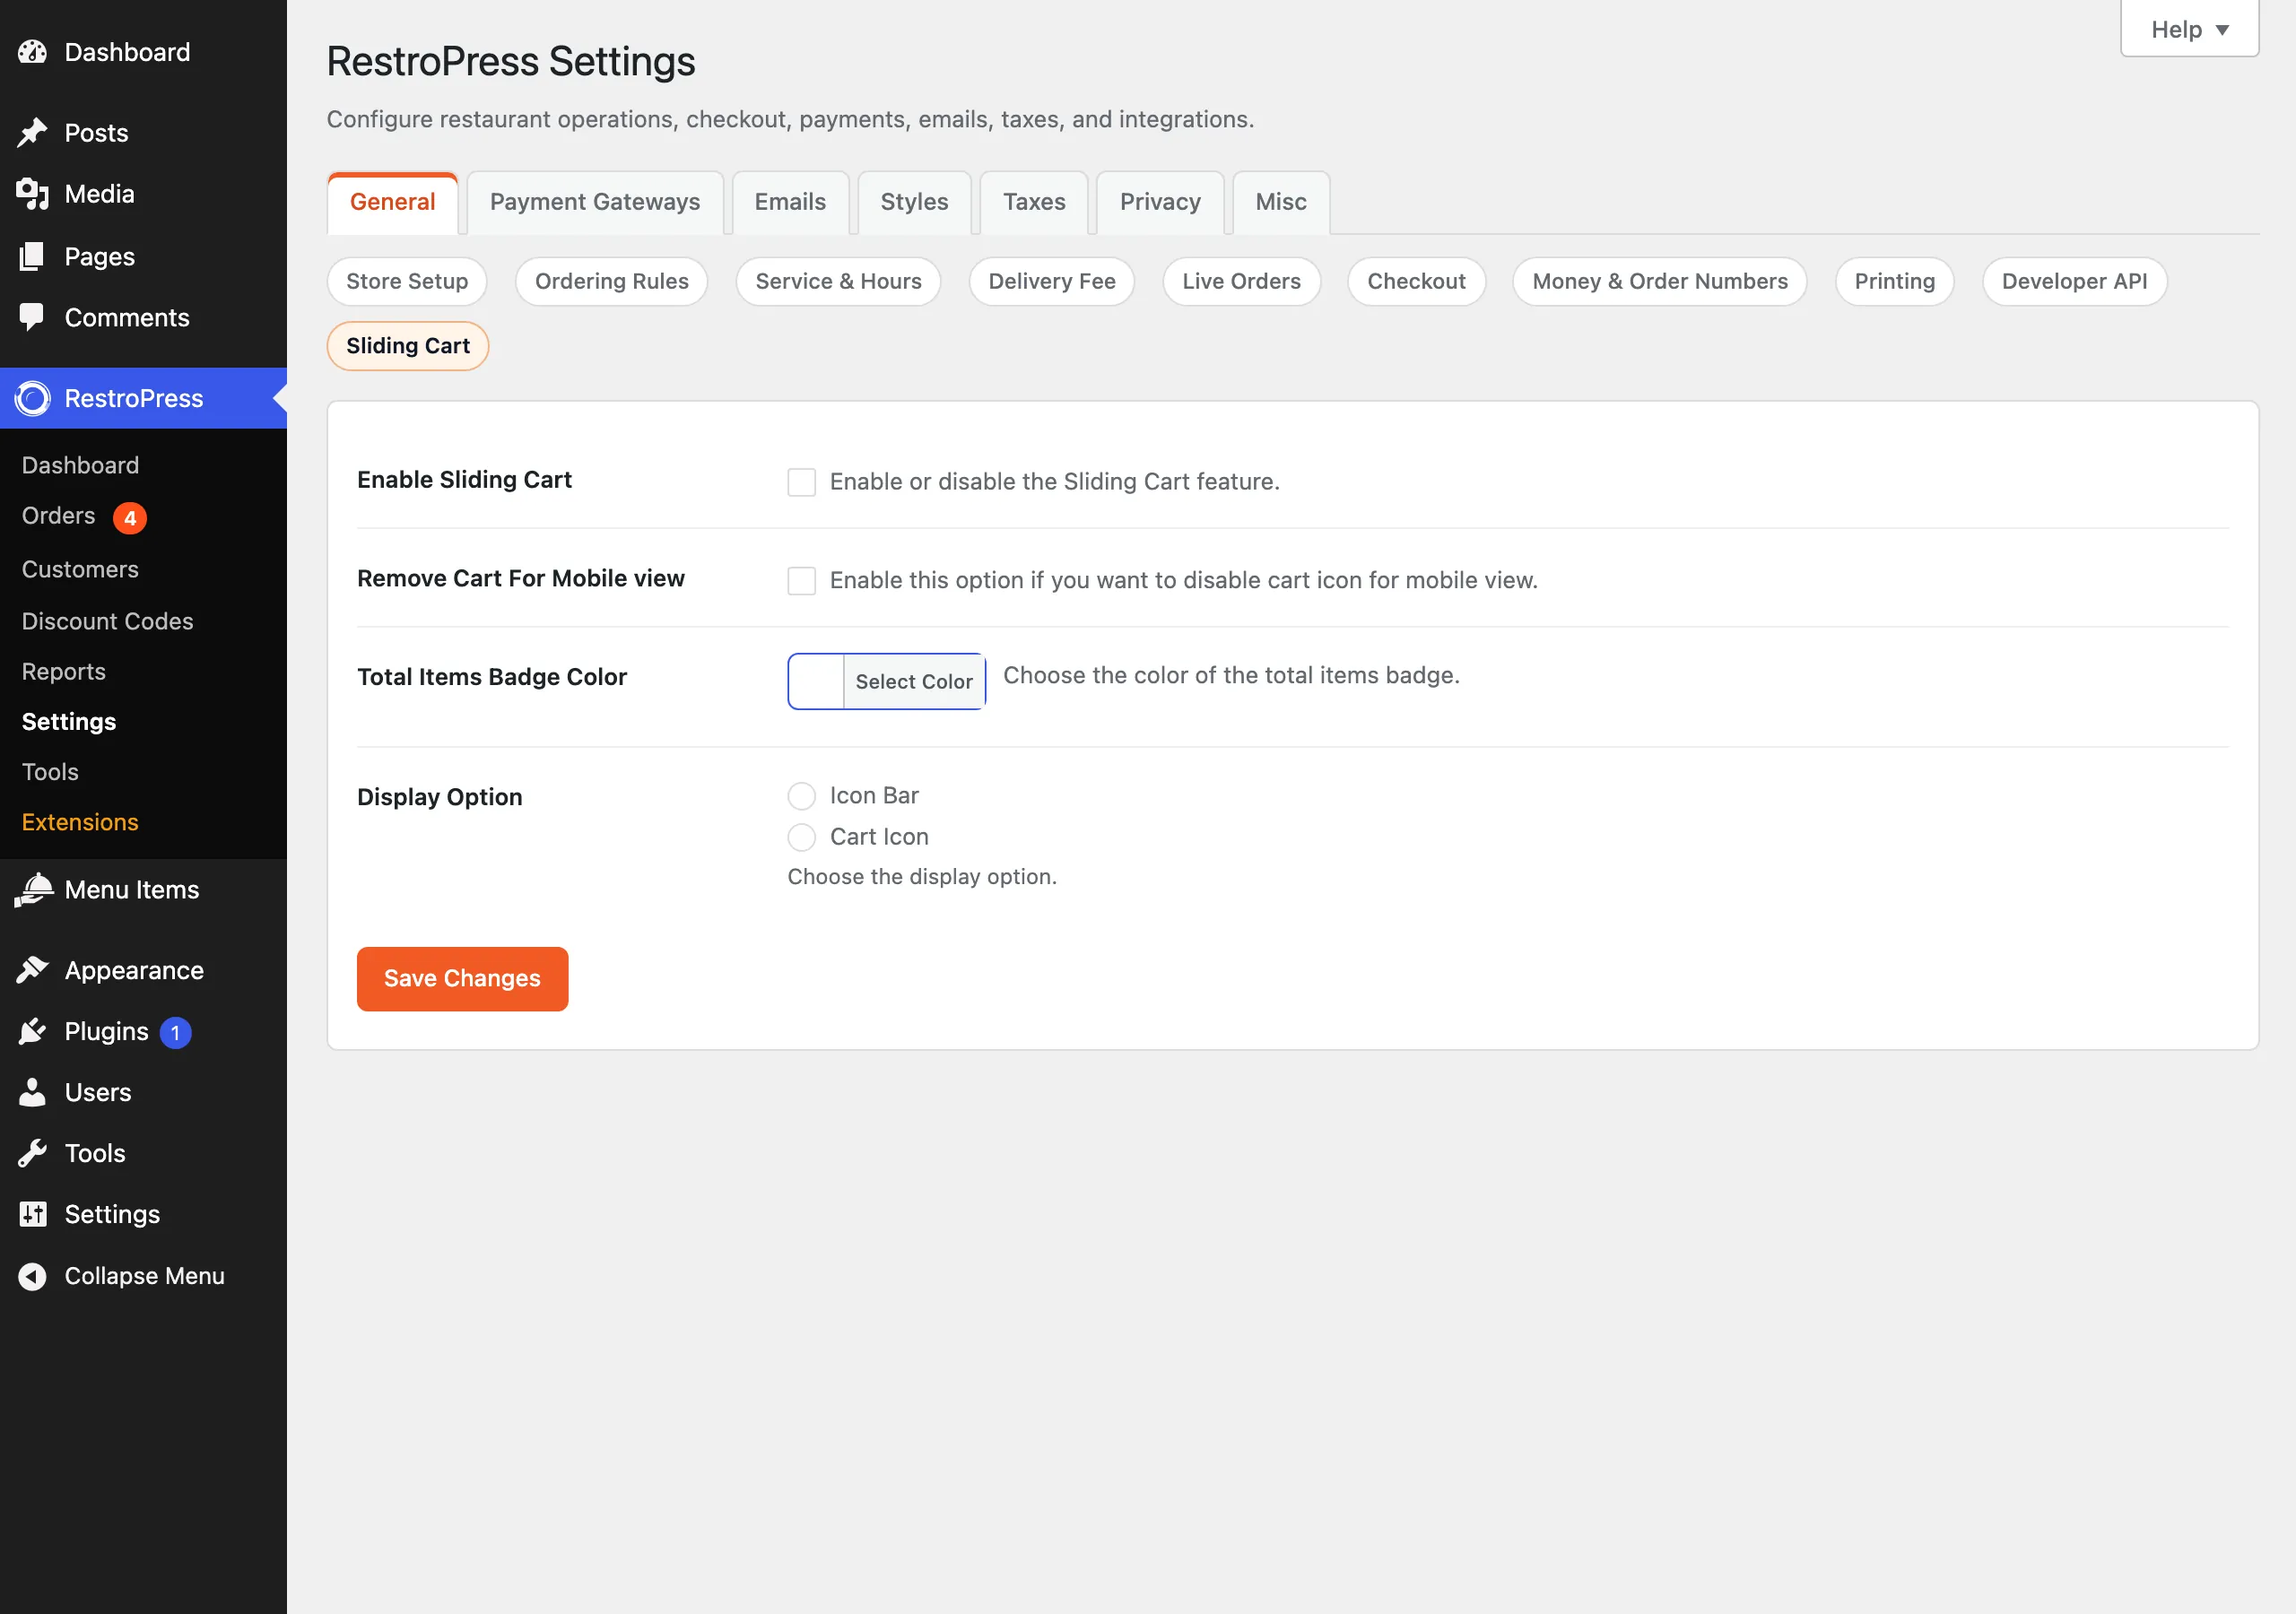The width and height of the screenshot is (2296, 1614).
Task: Open the Store Setup section
Action: click(x=407, y=281)
